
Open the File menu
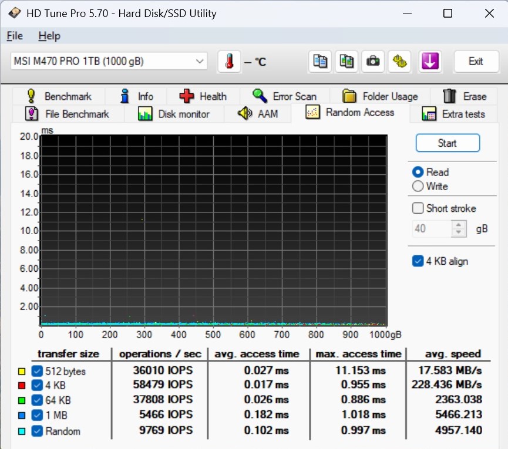pyautogui.click(x=15, y=36)
